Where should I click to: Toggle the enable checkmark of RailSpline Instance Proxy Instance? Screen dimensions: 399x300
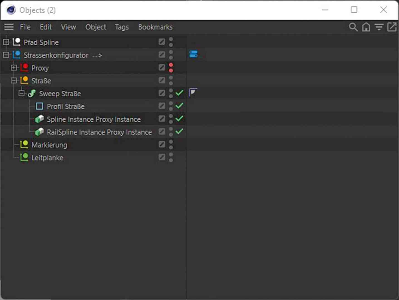click(179, 131)
